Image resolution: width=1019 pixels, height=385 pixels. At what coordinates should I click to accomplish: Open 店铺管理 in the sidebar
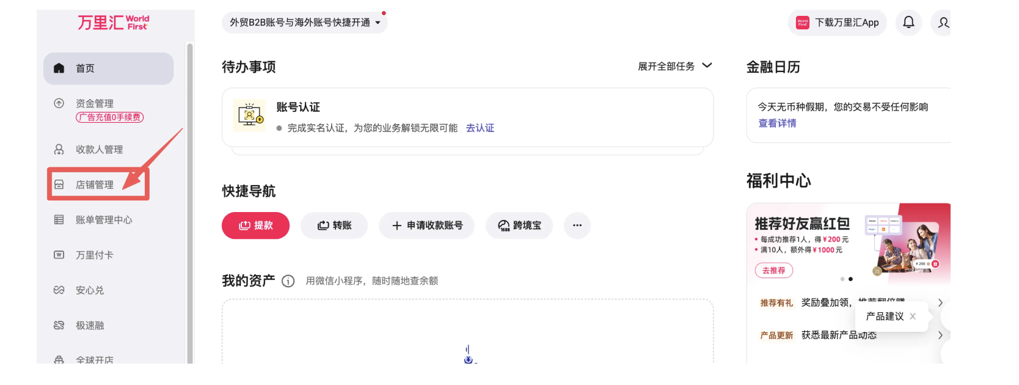95,185
